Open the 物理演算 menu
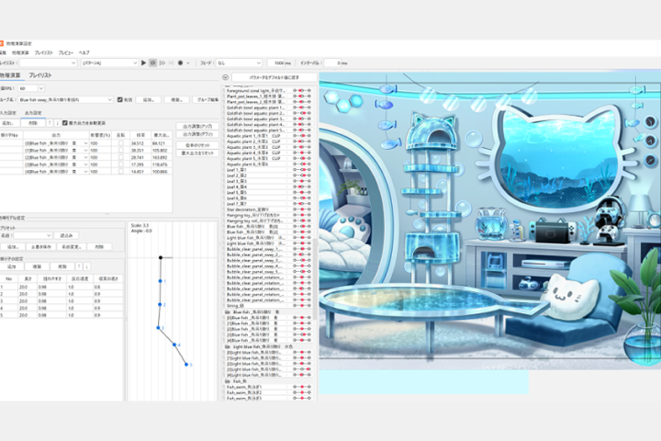Image resolution: width=661 pixels, height=441 pixels. [x=20, y=52]
